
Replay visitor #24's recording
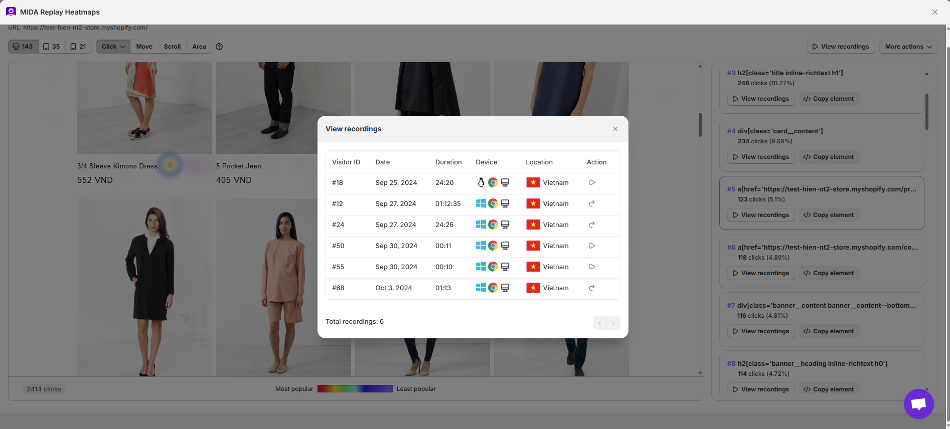pyautogui.click(x=592, y=225)
